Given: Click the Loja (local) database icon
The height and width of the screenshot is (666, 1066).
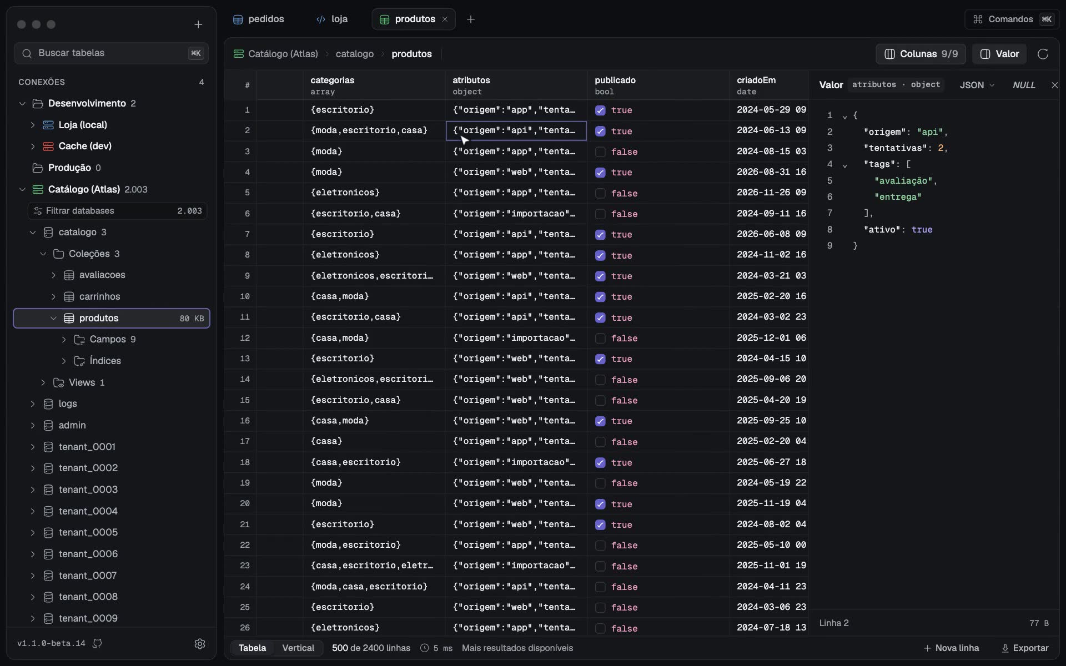Looking at the screenshot, I should 48,125.
